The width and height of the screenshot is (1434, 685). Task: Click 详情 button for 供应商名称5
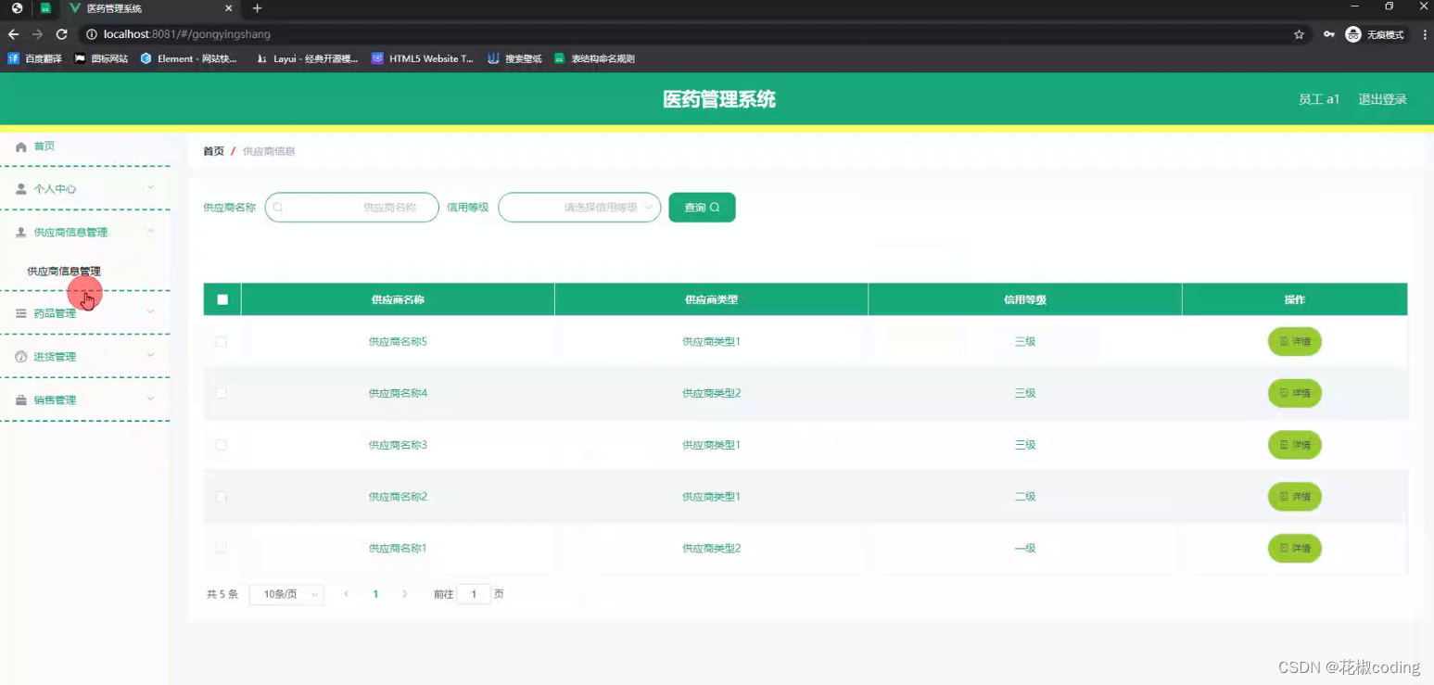1294,342
